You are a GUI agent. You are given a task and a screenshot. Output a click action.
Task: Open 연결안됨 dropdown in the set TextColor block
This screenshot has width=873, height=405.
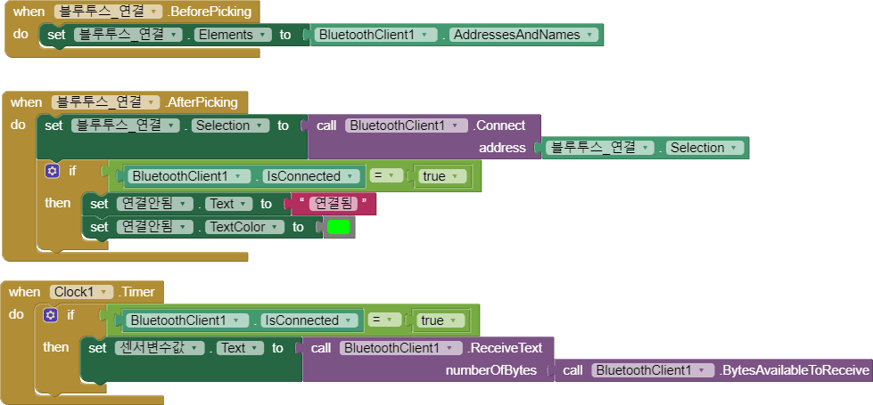click(155, 227)
